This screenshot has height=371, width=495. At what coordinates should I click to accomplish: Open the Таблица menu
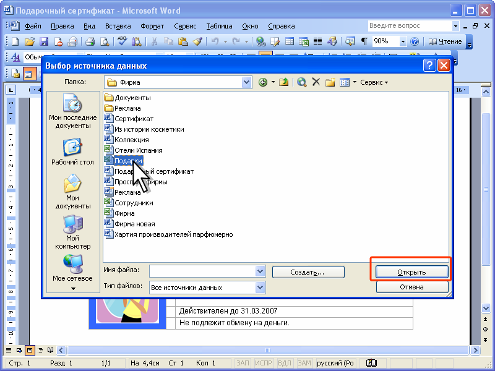click(x=219, y=26)
